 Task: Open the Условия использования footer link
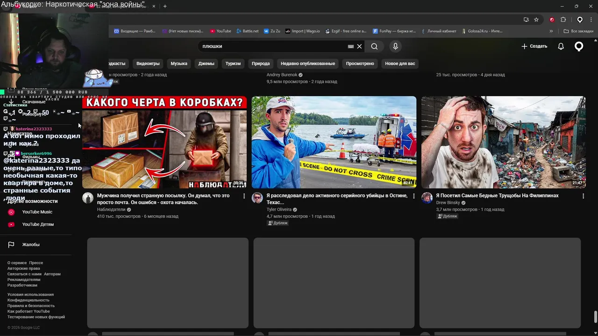click(x=30, y=294)
